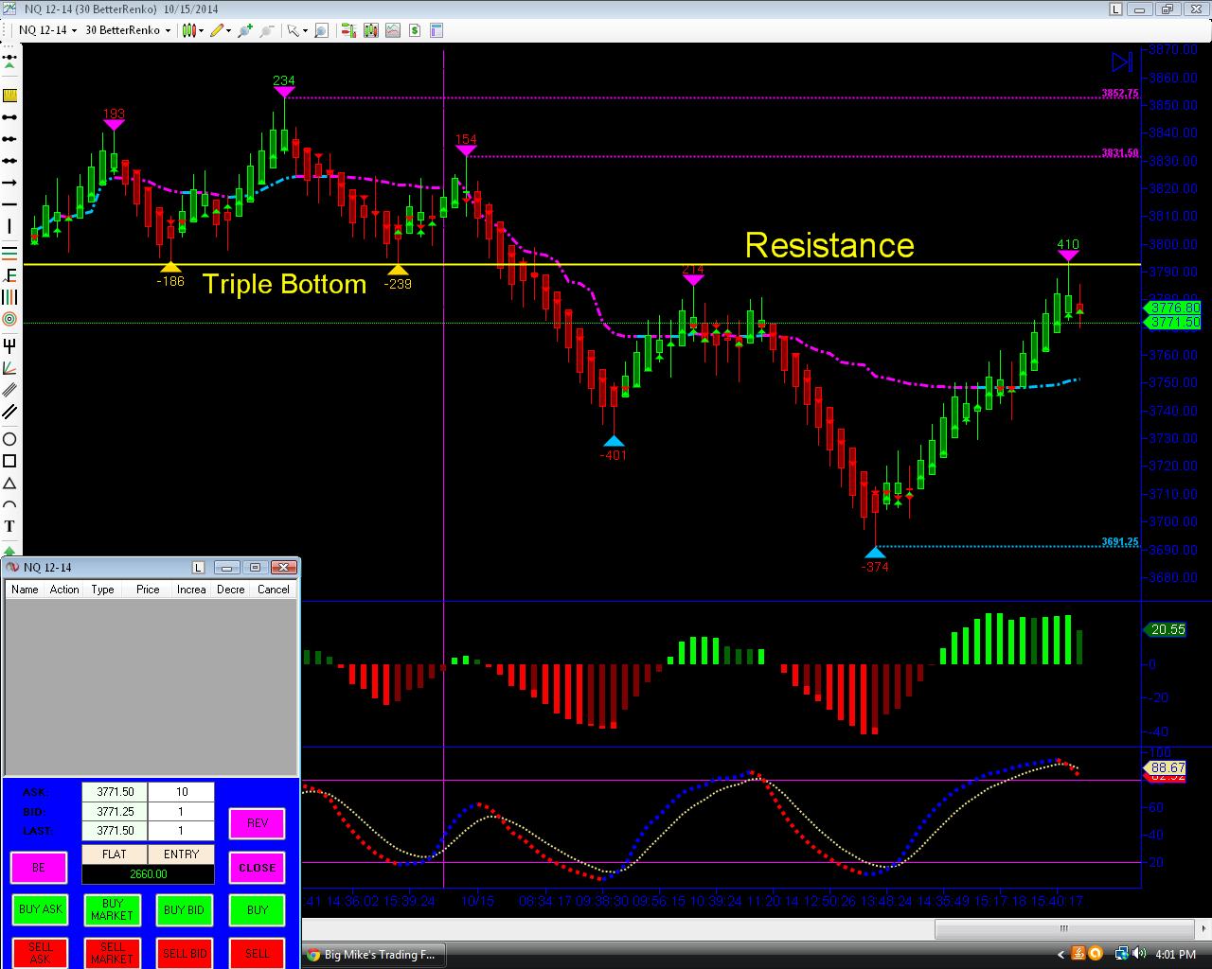Click the ASK quantity field showing 10
Viewport: 1212px width, 969px height.
182,792
